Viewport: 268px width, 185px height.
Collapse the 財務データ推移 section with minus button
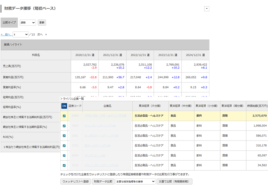(207, 8)
